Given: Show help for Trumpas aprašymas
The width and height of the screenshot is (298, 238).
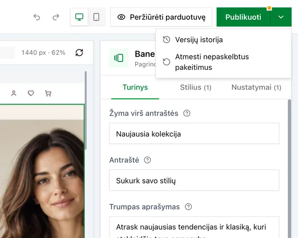Looking at the screenshot, I should click(188, 207).
